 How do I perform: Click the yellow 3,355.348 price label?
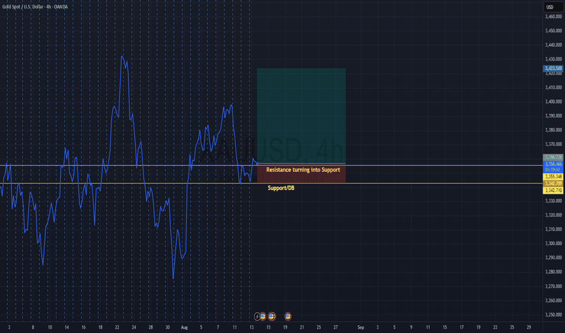[x=553, y=176]
